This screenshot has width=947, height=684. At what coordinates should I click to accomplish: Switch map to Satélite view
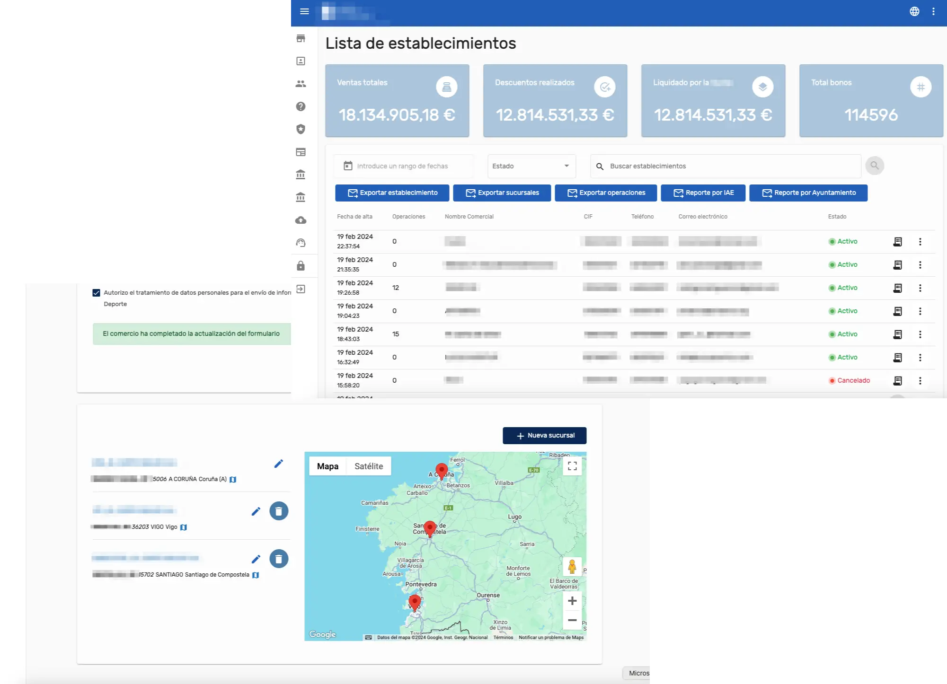point(369,466)
